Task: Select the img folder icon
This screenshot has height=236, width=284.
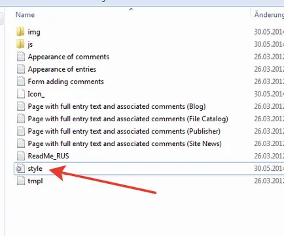Action: coord(20,31)
